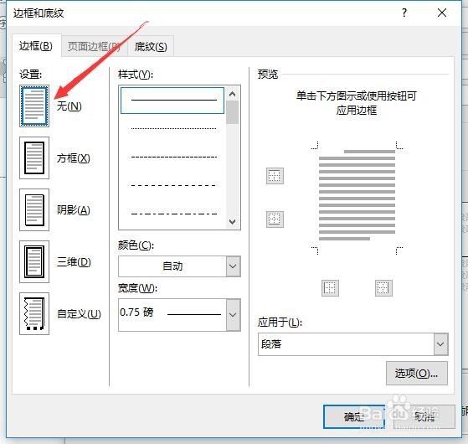Click the 无(N) label text
Screen dimensions: 468x444
[69, 106]
